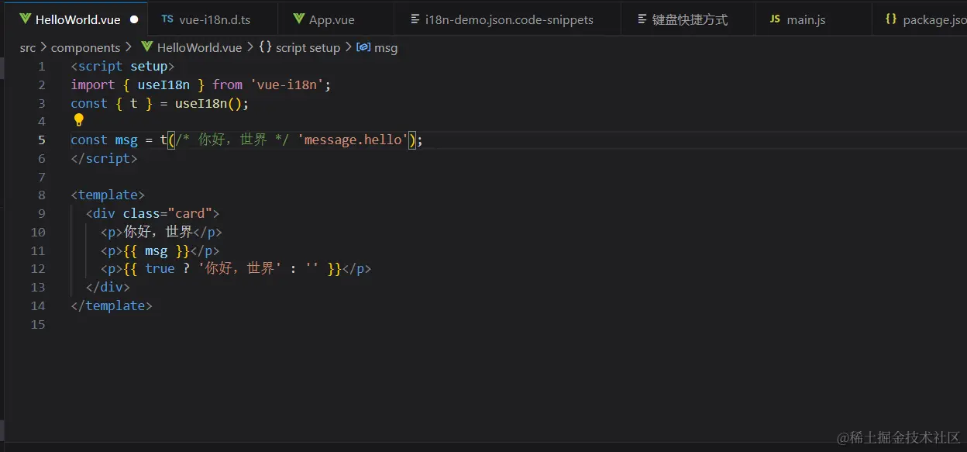Click the useI18n() call on line 3
Viewport: 967px width, 452px height.
(x=208, y=103)
